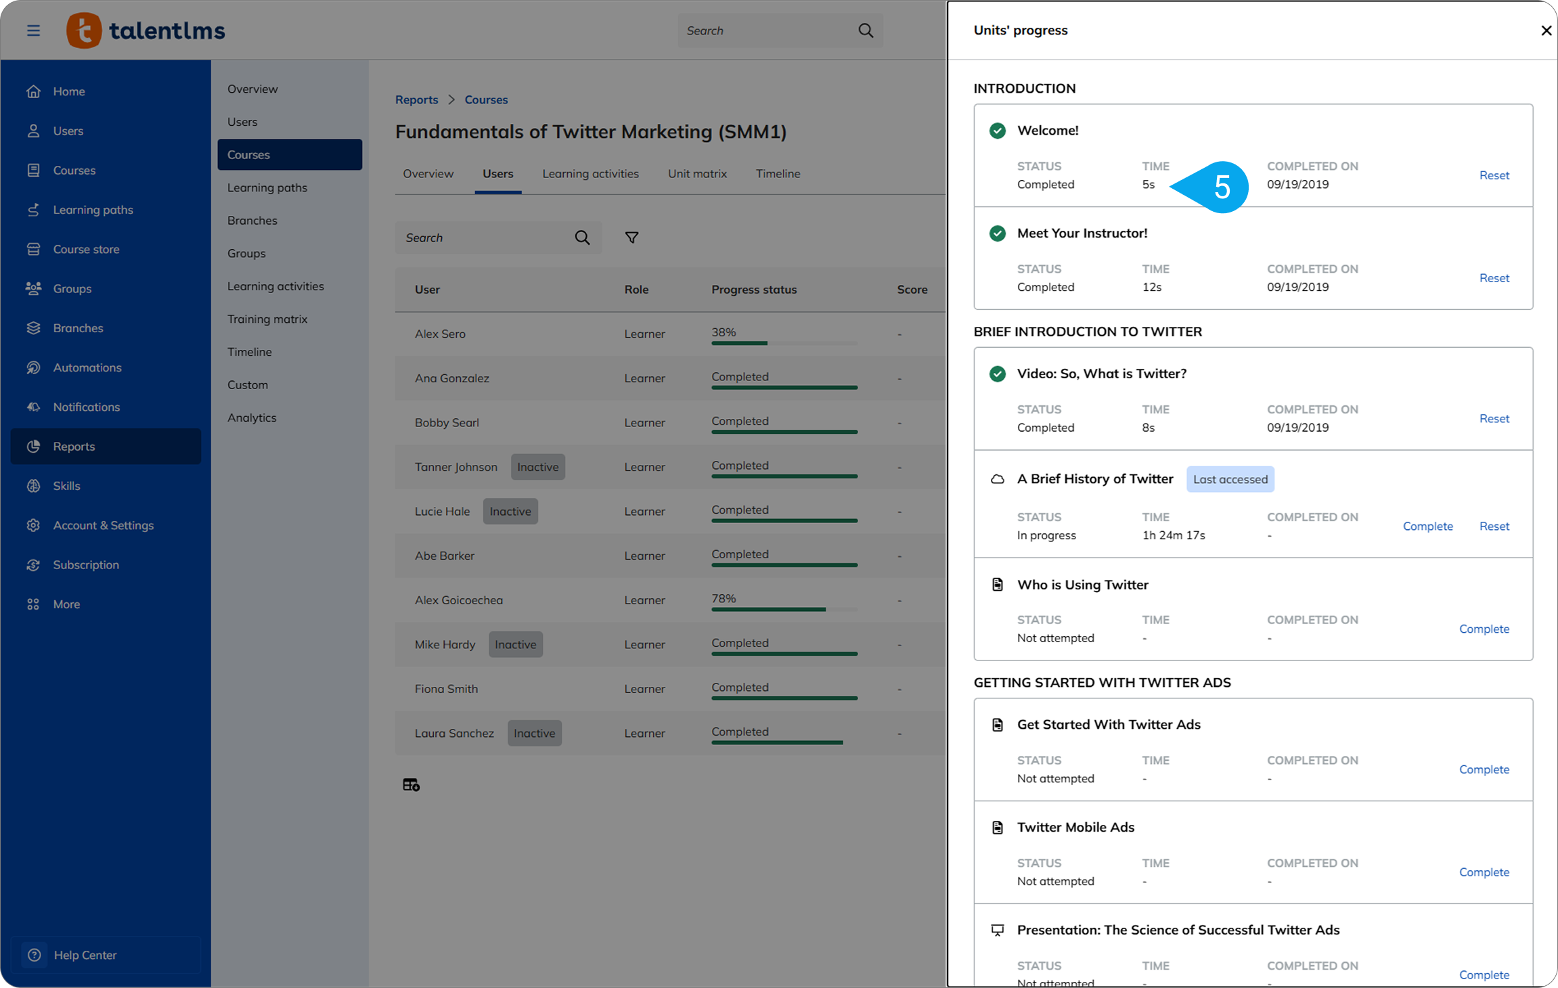
Task: Select Reports in the main sidebar
Action: 106,446
